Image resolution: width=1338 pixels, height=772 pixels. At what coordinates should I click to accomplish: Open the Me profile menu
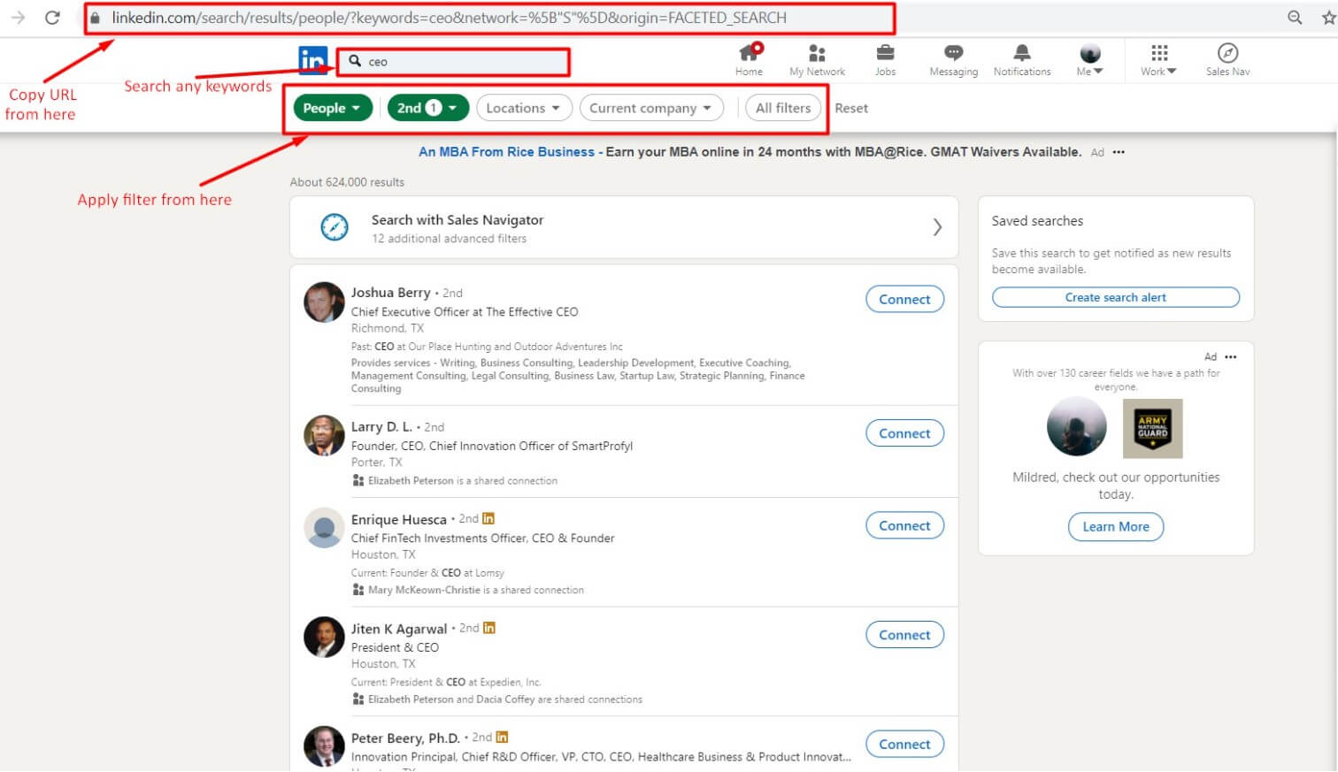pyautogui.click(x=1090, y=60)
